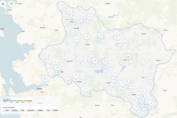This screenshot has width=177, height=118.
Task: Select the Fırtına filter chip
Action: [55, 110]
